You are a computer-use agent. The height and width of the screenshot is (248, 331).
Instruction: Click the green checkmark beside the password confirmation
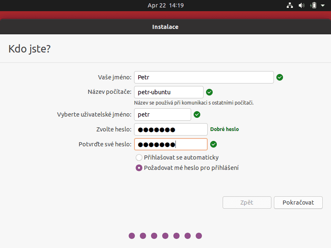213,144
